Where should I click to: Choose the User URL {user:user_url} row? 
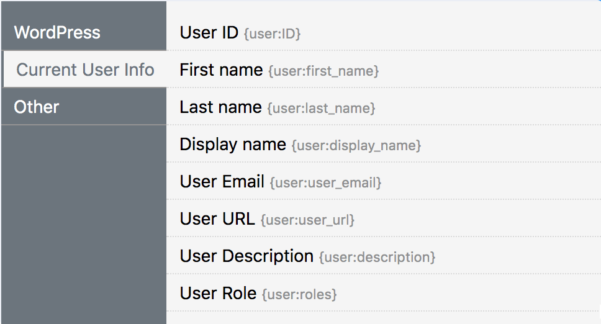[384, 218]
